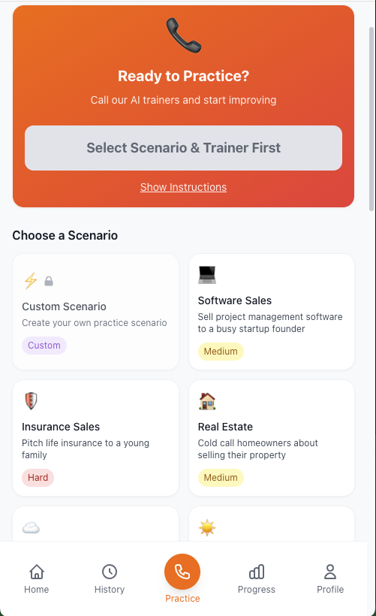Click the house icon for Real Estate
Screen dimensions: 376x616
point(207,400)
